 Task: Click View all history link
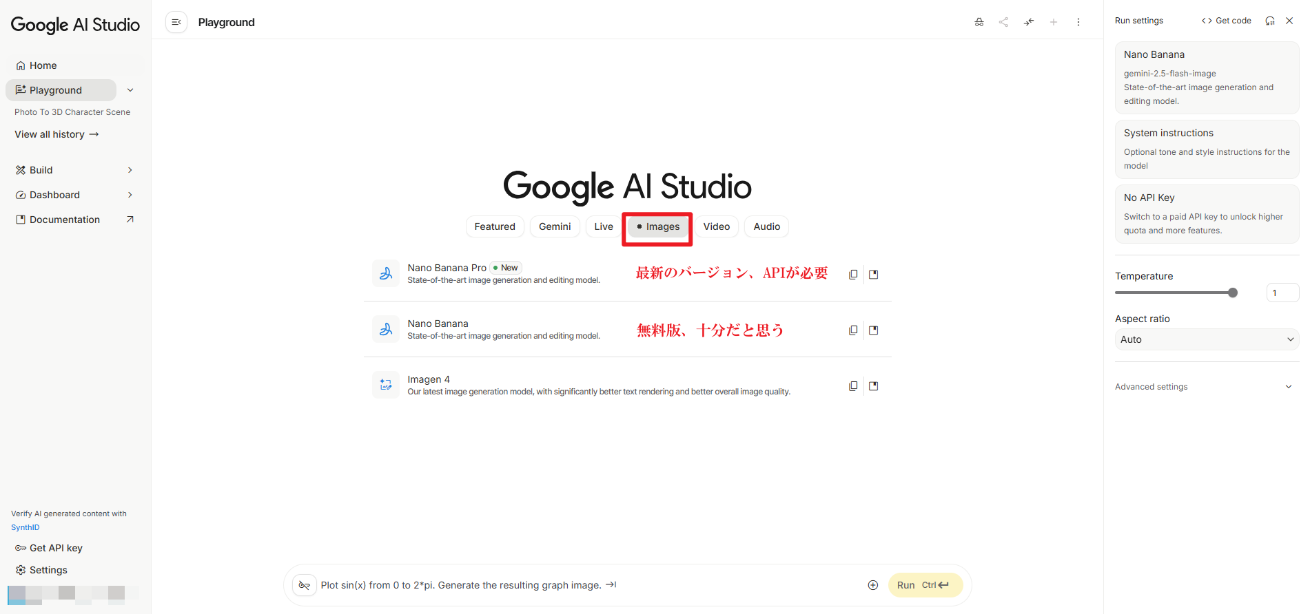(x=57, y=134)
